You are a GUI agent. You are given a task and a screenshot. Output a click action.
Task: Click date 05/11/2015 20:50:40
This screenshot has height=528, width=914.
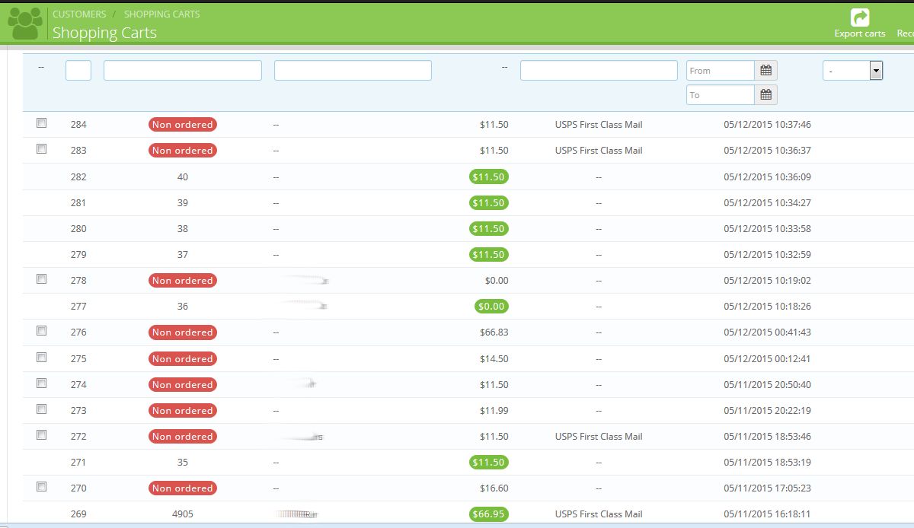pyautogui.click(x=767, y=385)
